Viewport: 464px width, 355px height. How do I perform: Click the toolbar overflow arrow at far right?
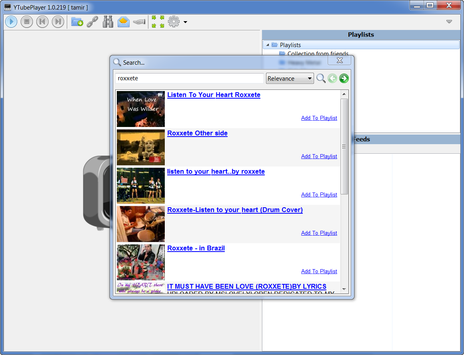click(x=449, y=22)
